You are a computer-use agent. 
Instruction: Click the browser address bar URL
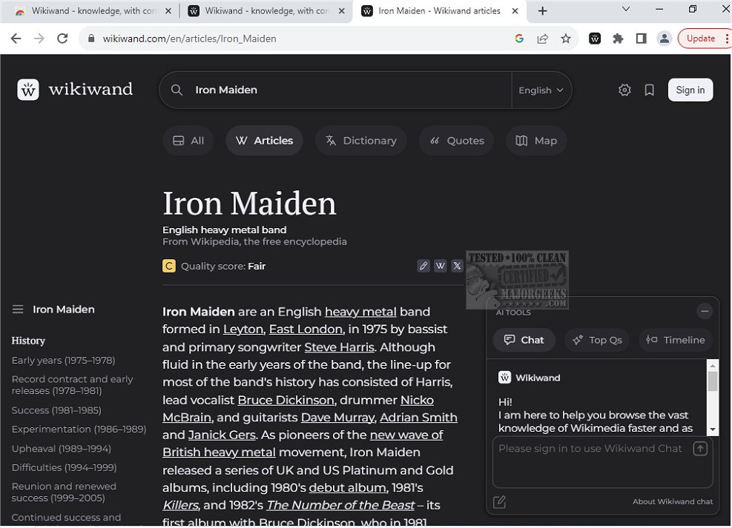pyautogui.click(x=190, y=39)
